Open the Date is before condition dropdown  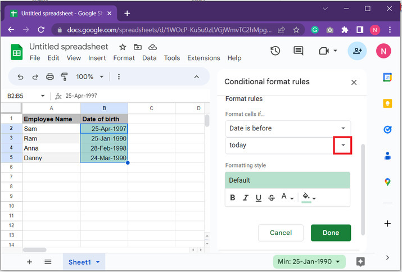(x=288, y=128)
